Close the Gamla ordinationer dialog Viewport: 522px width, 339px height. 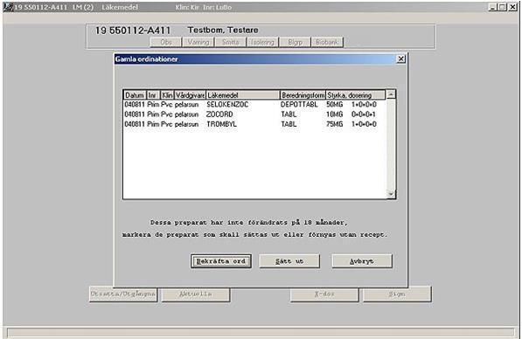(401, 59)
